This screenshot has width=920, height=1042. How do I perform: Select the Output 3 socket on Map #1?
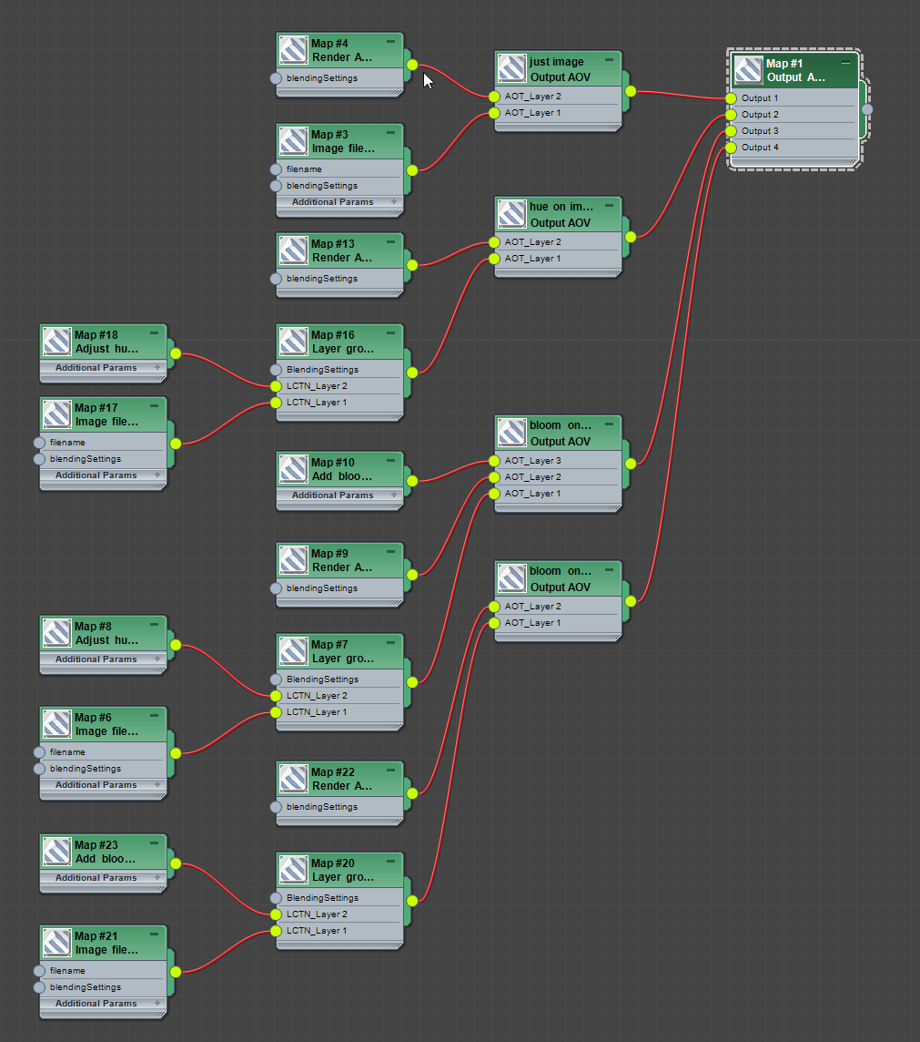(x=731, y=131)
